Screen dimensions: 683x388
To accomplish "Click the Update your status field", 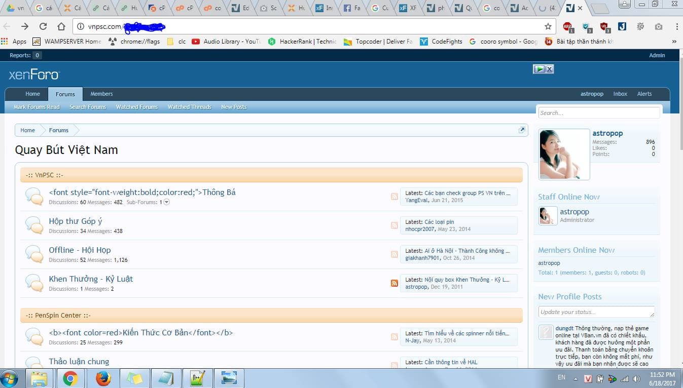I will tap(596, 312).
